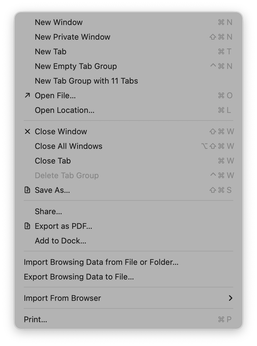
Task: Save the page with Save As
Action: (x=53, y=190)
